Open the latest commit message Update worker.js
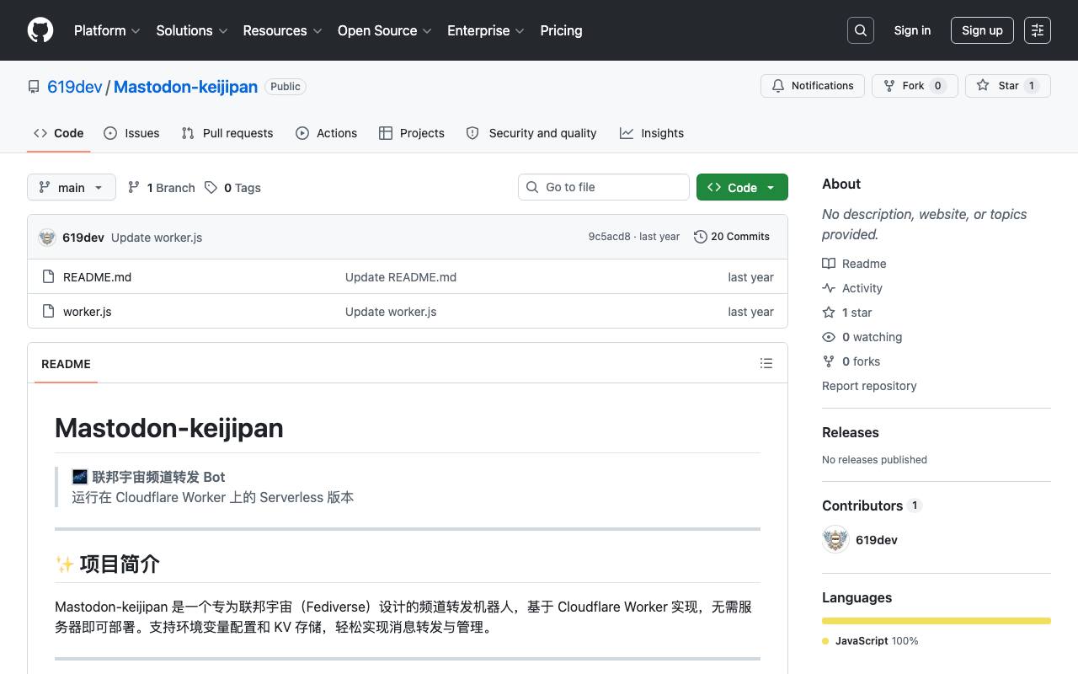 pyautogui.click(x=157, y=238)
